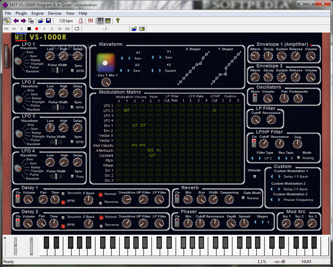Toggle the Delay 1 On switch
The height and width of the screenshot is (267, 333).
click(18, 199)
